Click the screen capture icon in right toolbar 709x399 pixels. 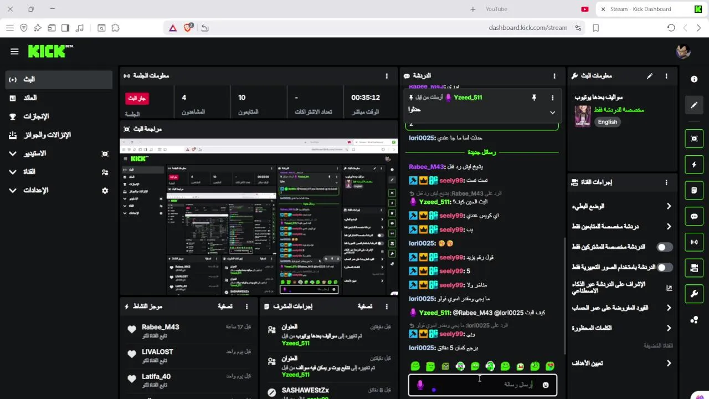pos(694,139)
